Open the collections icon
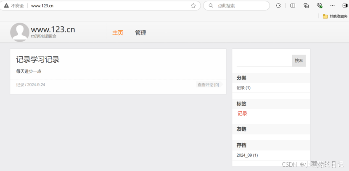The width and height of the screenshot is (349, 171). [x=306, y=5]
